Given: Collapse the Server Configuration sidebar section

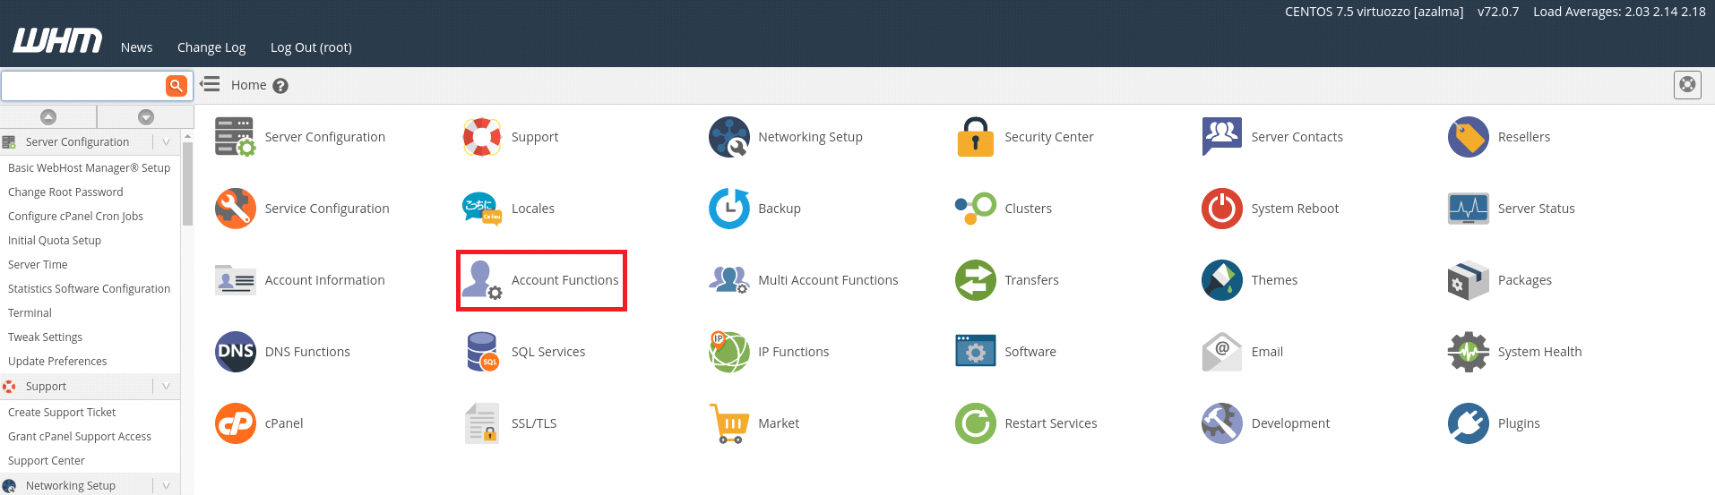Looking at the screenshot, I should [x=166, y=141].
